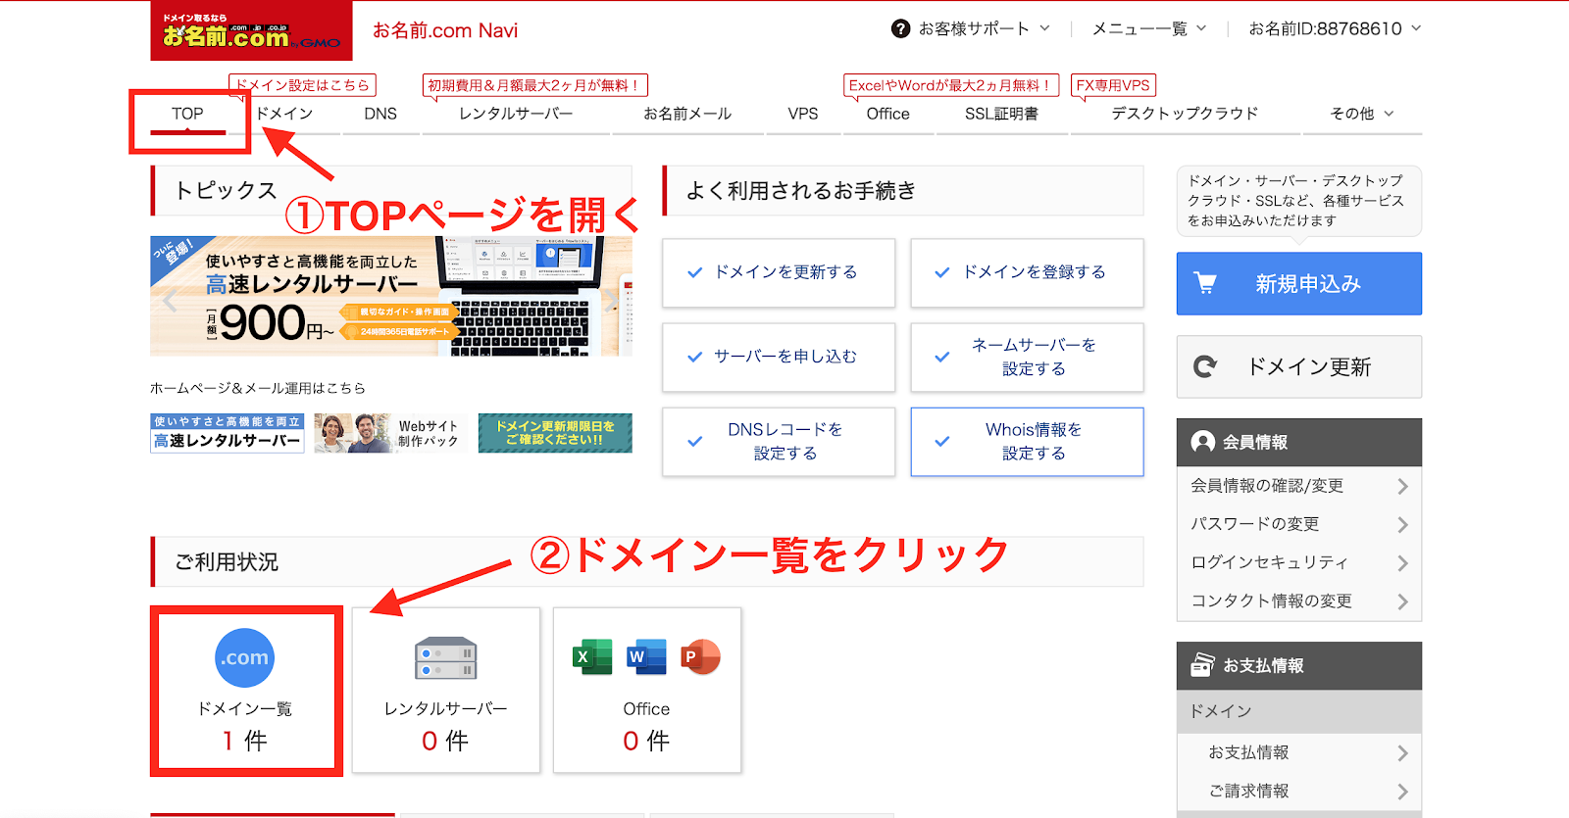Viewport: 1569px width, 818px height.
Task: Click the FX専用VPS balloon label
Action: (x=1113, y=85)
